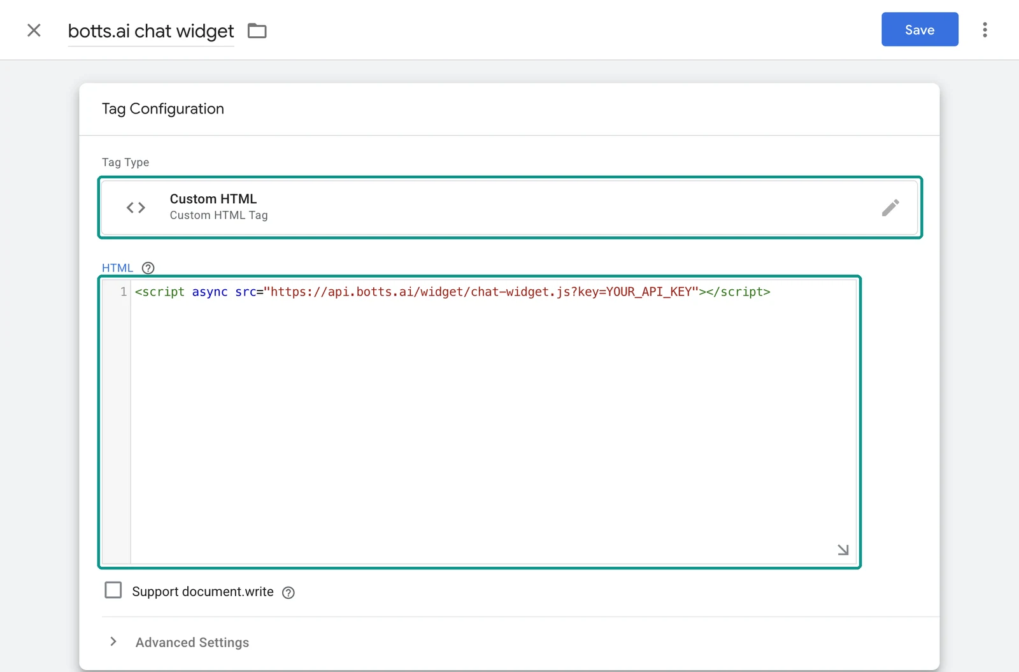Click the Custom HTML code brackets icon
Screen dimensions: 1019x672
pyautogui.click(x=136, y=208)
